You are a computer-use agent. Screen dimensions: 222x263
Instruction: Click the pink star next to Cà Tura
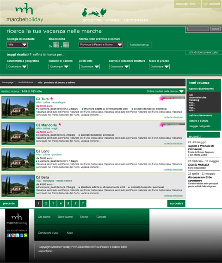point(51,98)
